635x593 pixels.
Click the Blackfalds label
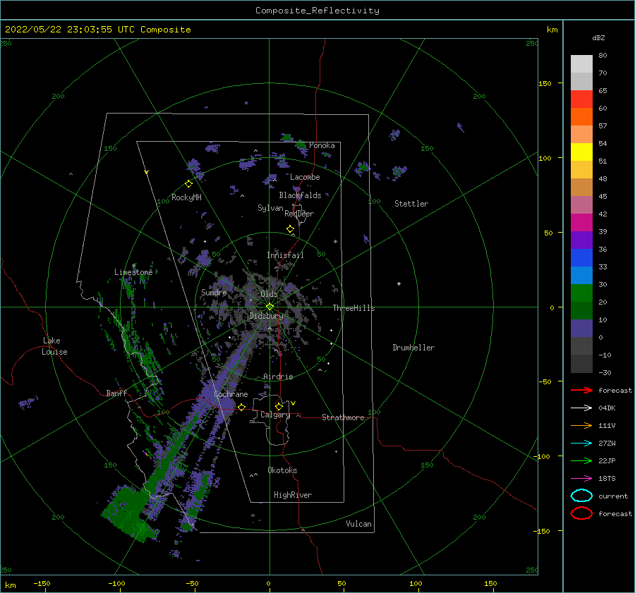[x=300, y=195]
